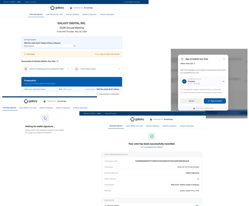
Task: Select Submit a Question in waiting-for-signature panel
Action: pyautogui.click(x=63, y=108)
